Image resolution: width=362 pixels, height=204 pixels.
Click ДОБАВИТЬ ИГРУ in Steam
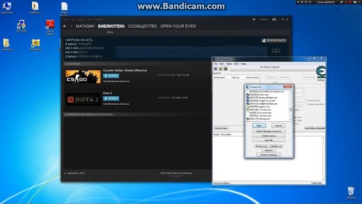[x=75, y=173]
